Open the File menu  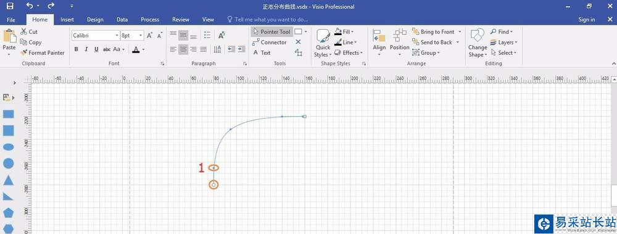click(x=11, y=19)
